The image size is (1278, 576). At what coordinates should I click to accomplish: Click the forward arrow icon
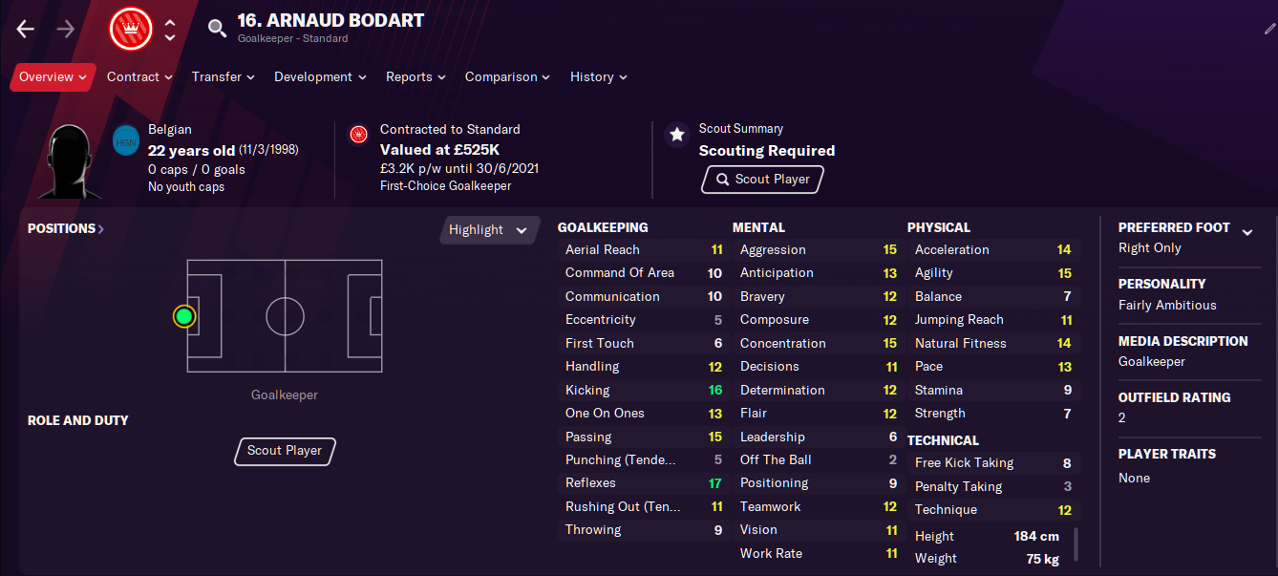(x=66, y=29)
